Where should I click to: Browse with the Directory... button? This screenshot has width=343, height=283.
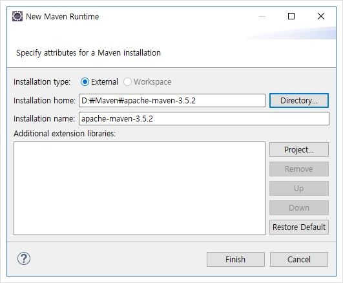pos(299,101)
